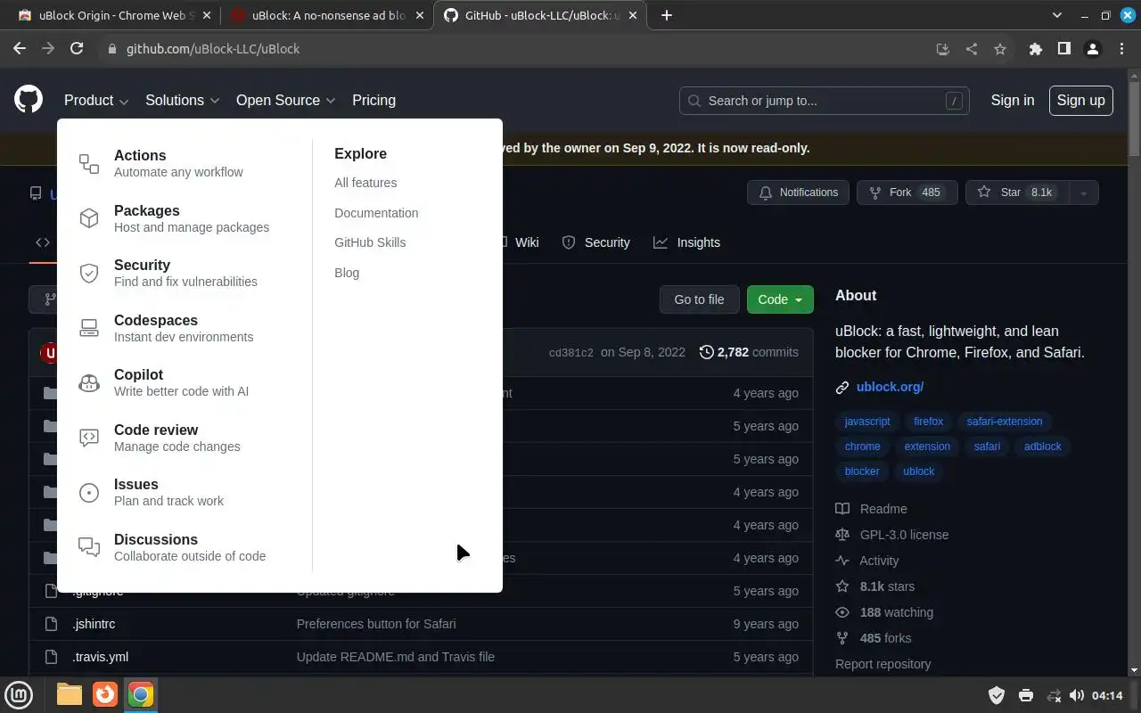The height and width of the screenshot is (713, 1141).
Task: Expand the Solutions menu
Action: pyautogui.click(x=182, y=101)
